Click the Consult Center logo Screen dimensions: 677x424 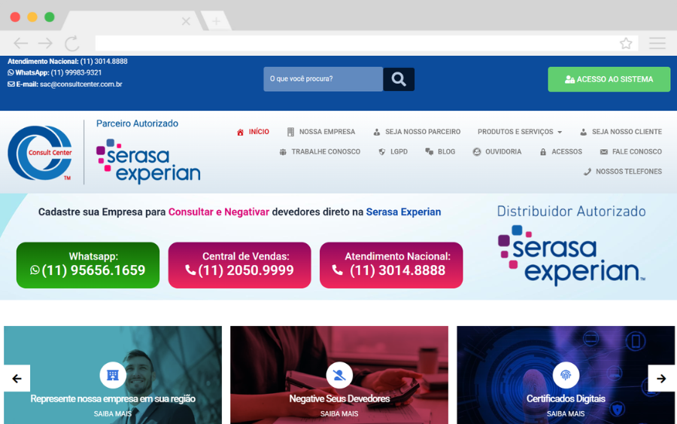pyautogui.click(x=40, y=153)
